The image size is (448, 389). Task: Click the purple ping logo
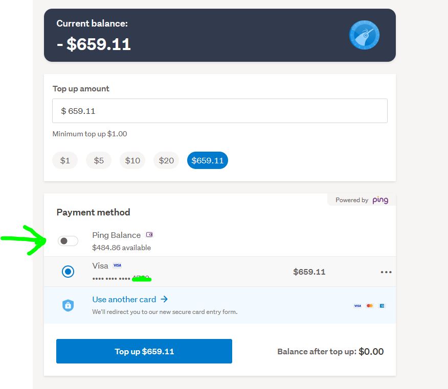coord(380,200)
